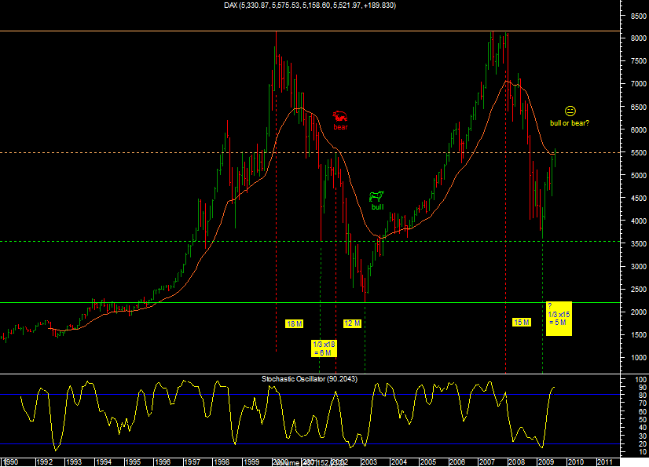The height and width of the screenshot is (467, 649).
Task: Click the 1994 year label on time axis
Action: [104, 462]
